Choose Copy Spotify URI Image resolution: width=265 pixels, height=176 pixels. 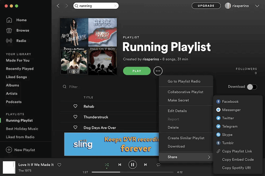(x=236, y=168)
